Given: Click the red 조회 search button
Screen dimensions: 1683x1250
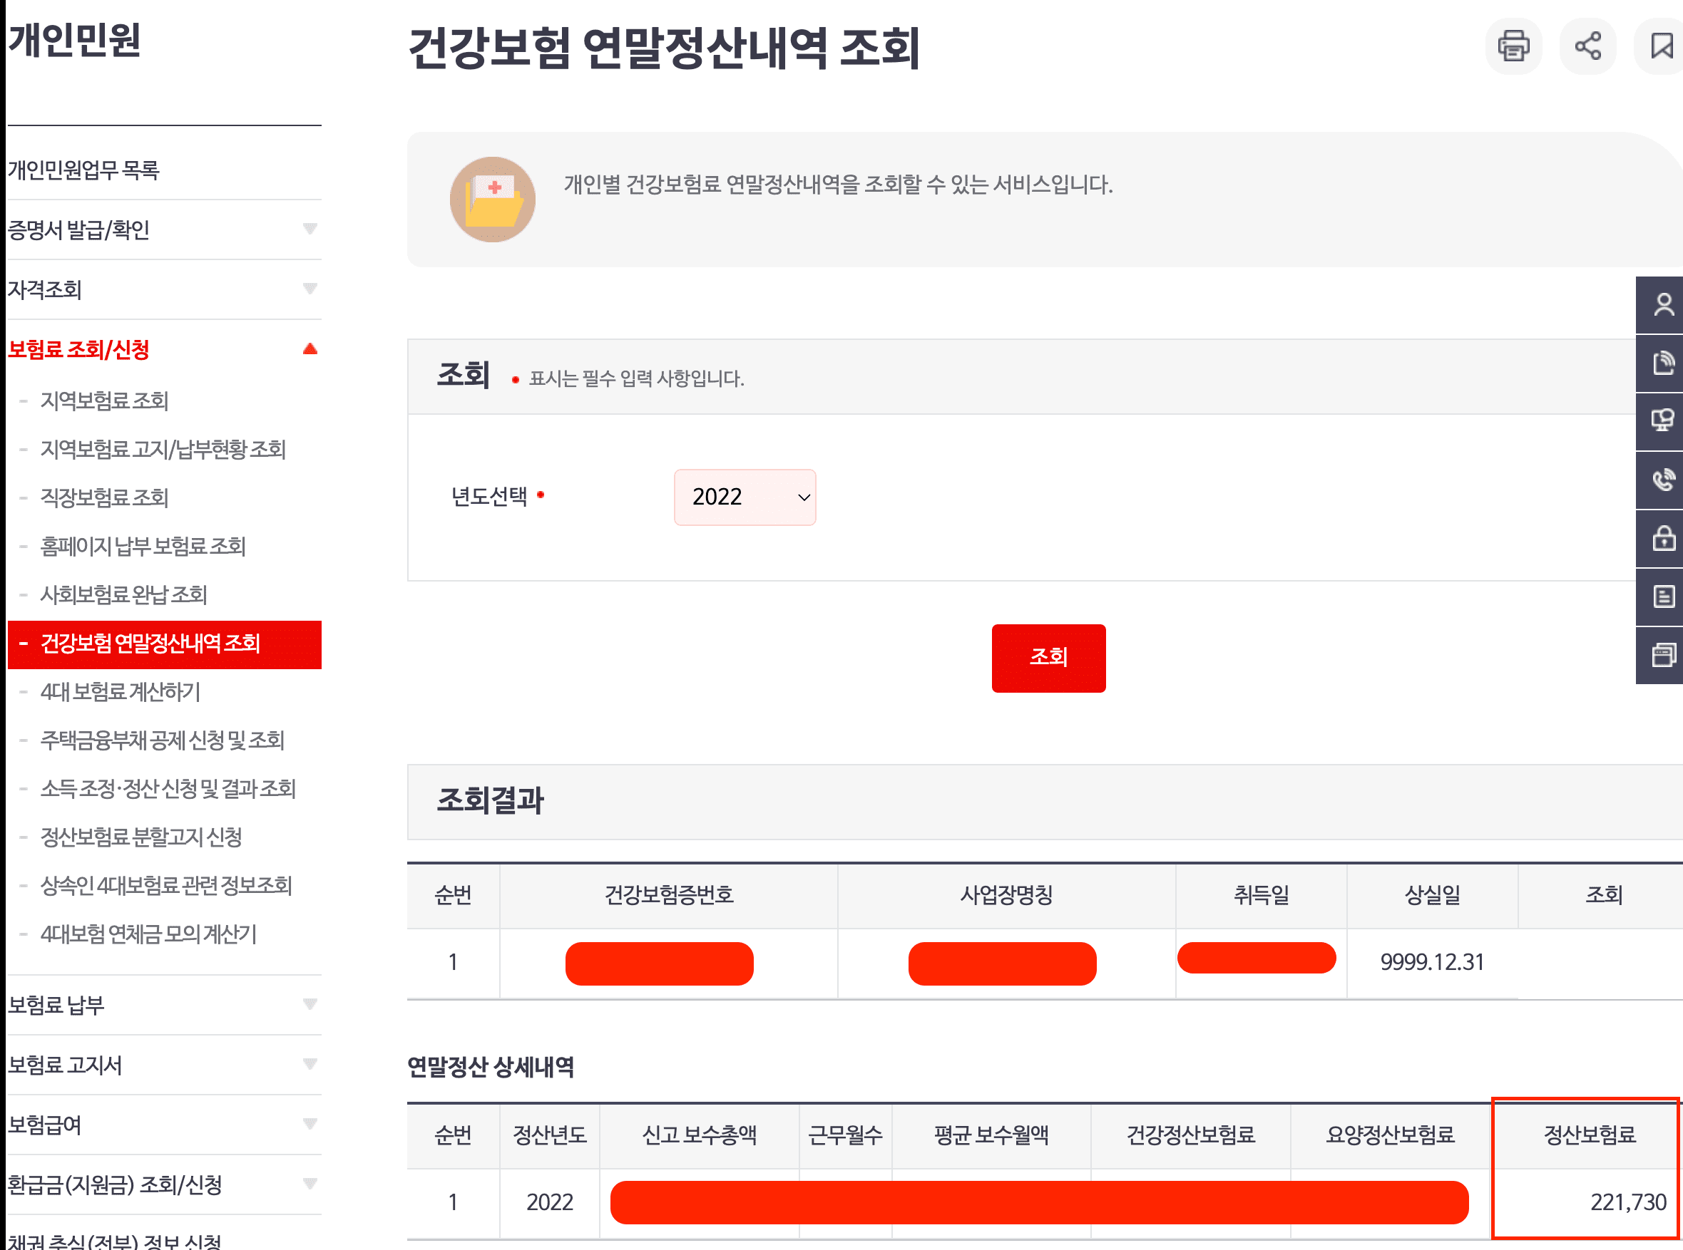Looking at the screenshot, I should [1048, 658].
